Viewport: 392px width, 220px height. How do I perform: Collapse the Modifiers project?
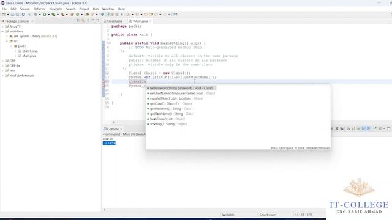(x=2, y=31)
